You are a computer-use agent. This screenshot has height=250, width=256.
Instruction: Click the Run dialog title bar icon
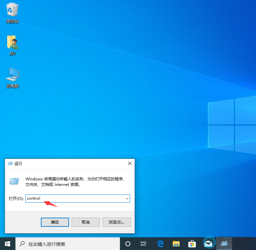coord(10,163)
